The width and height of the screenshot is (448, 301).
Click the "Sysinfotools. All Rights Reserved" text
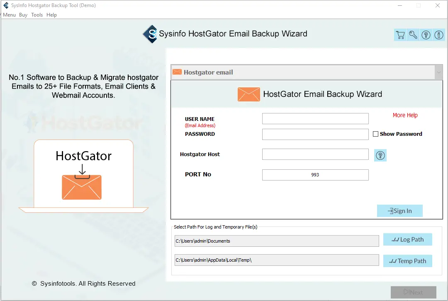click(x=88, y=284)
